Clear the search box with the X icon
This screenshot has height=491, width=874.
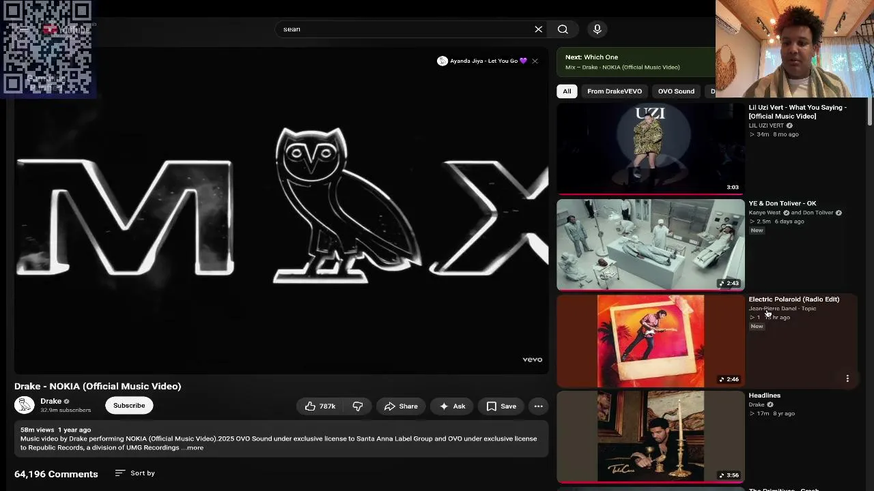[x=538, y=29]
